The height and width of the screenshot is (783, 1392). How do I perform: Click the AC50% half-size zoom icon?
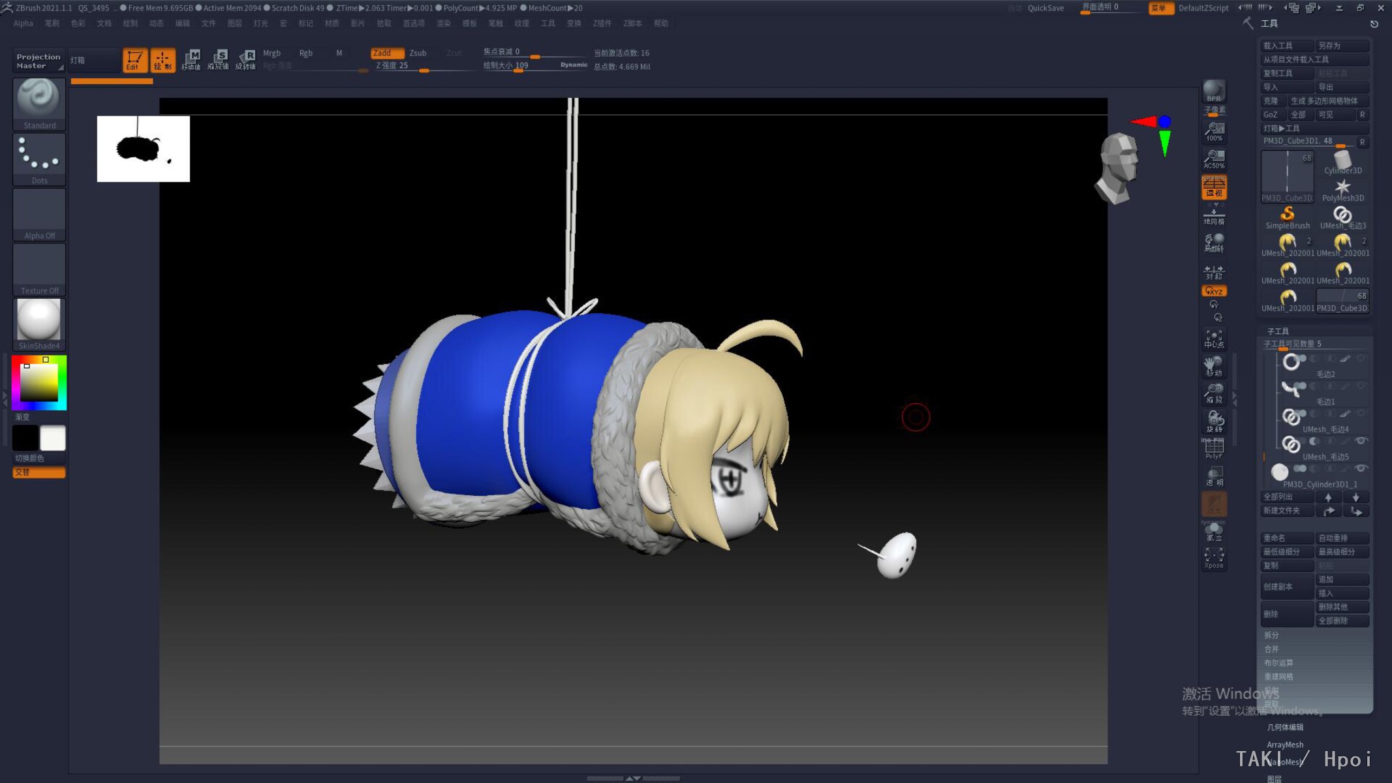point(1214,160)
